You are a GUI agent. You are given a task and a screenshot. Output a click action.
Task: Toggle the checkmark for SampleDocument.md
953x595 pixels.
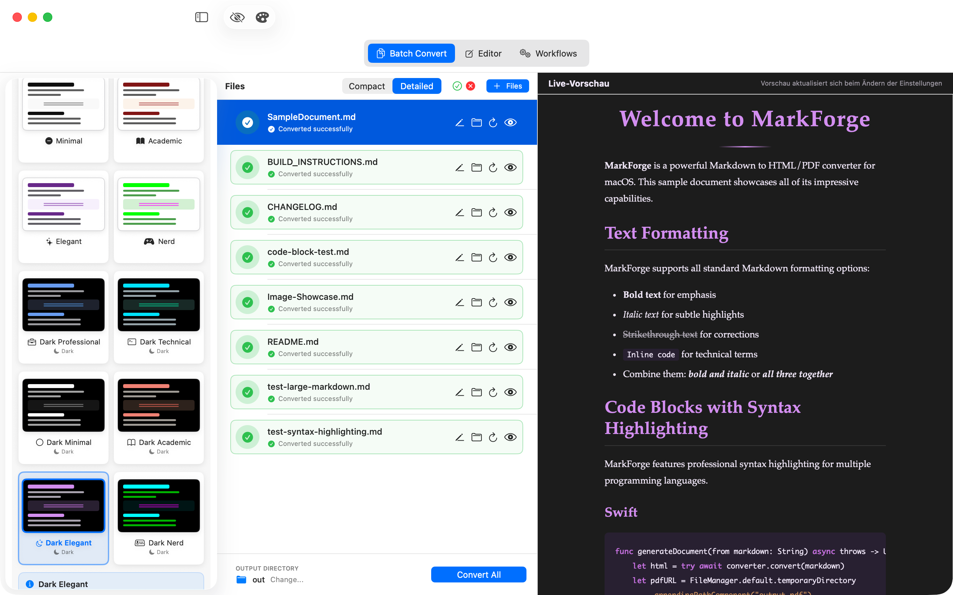pos(248,122)
